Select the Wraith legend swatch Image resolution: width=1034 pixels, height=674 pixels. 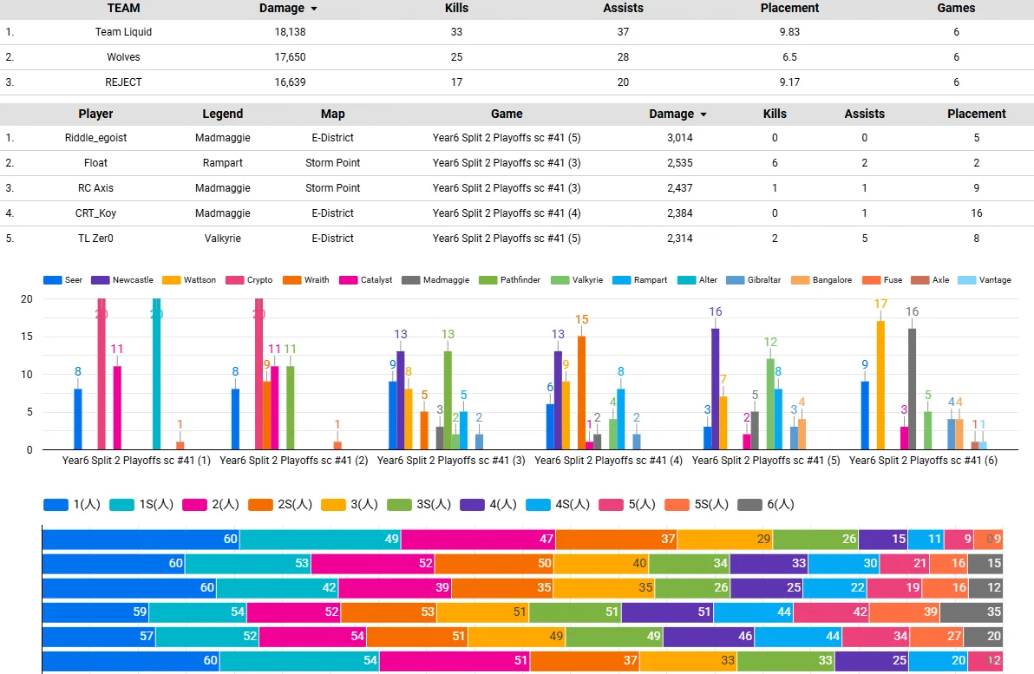tap(292, 280)
